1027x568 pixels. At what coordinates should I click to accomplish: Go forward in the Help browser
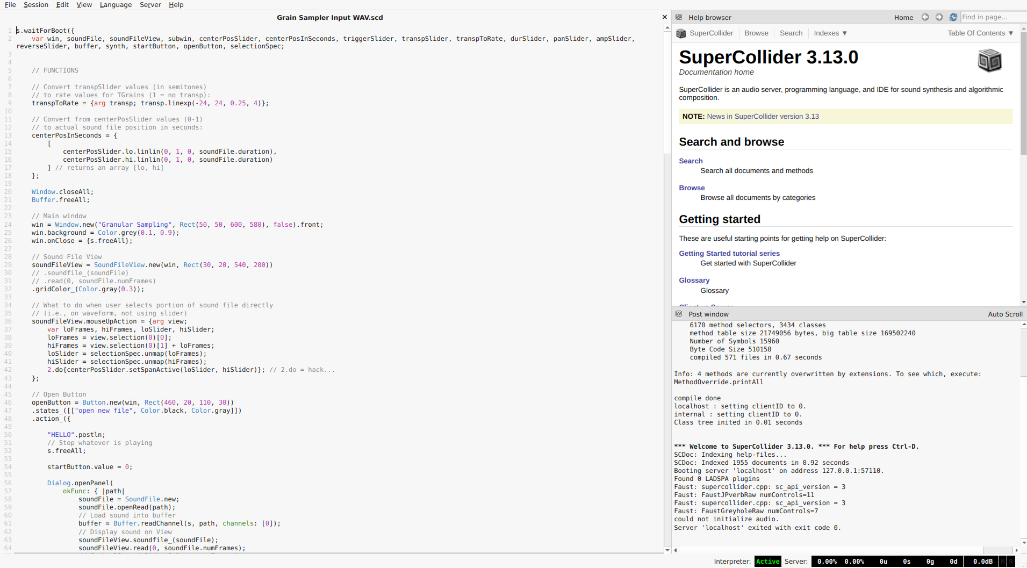[x=939, y=17]
